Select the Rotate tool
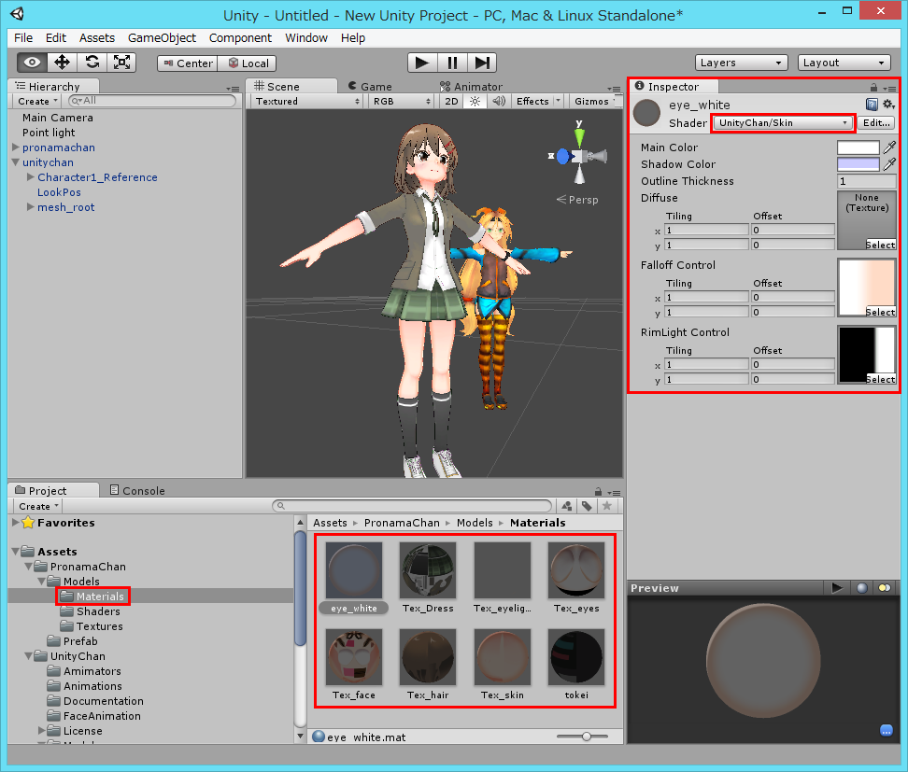This screenshot has height=772, width=908. (x=92, y=63)
